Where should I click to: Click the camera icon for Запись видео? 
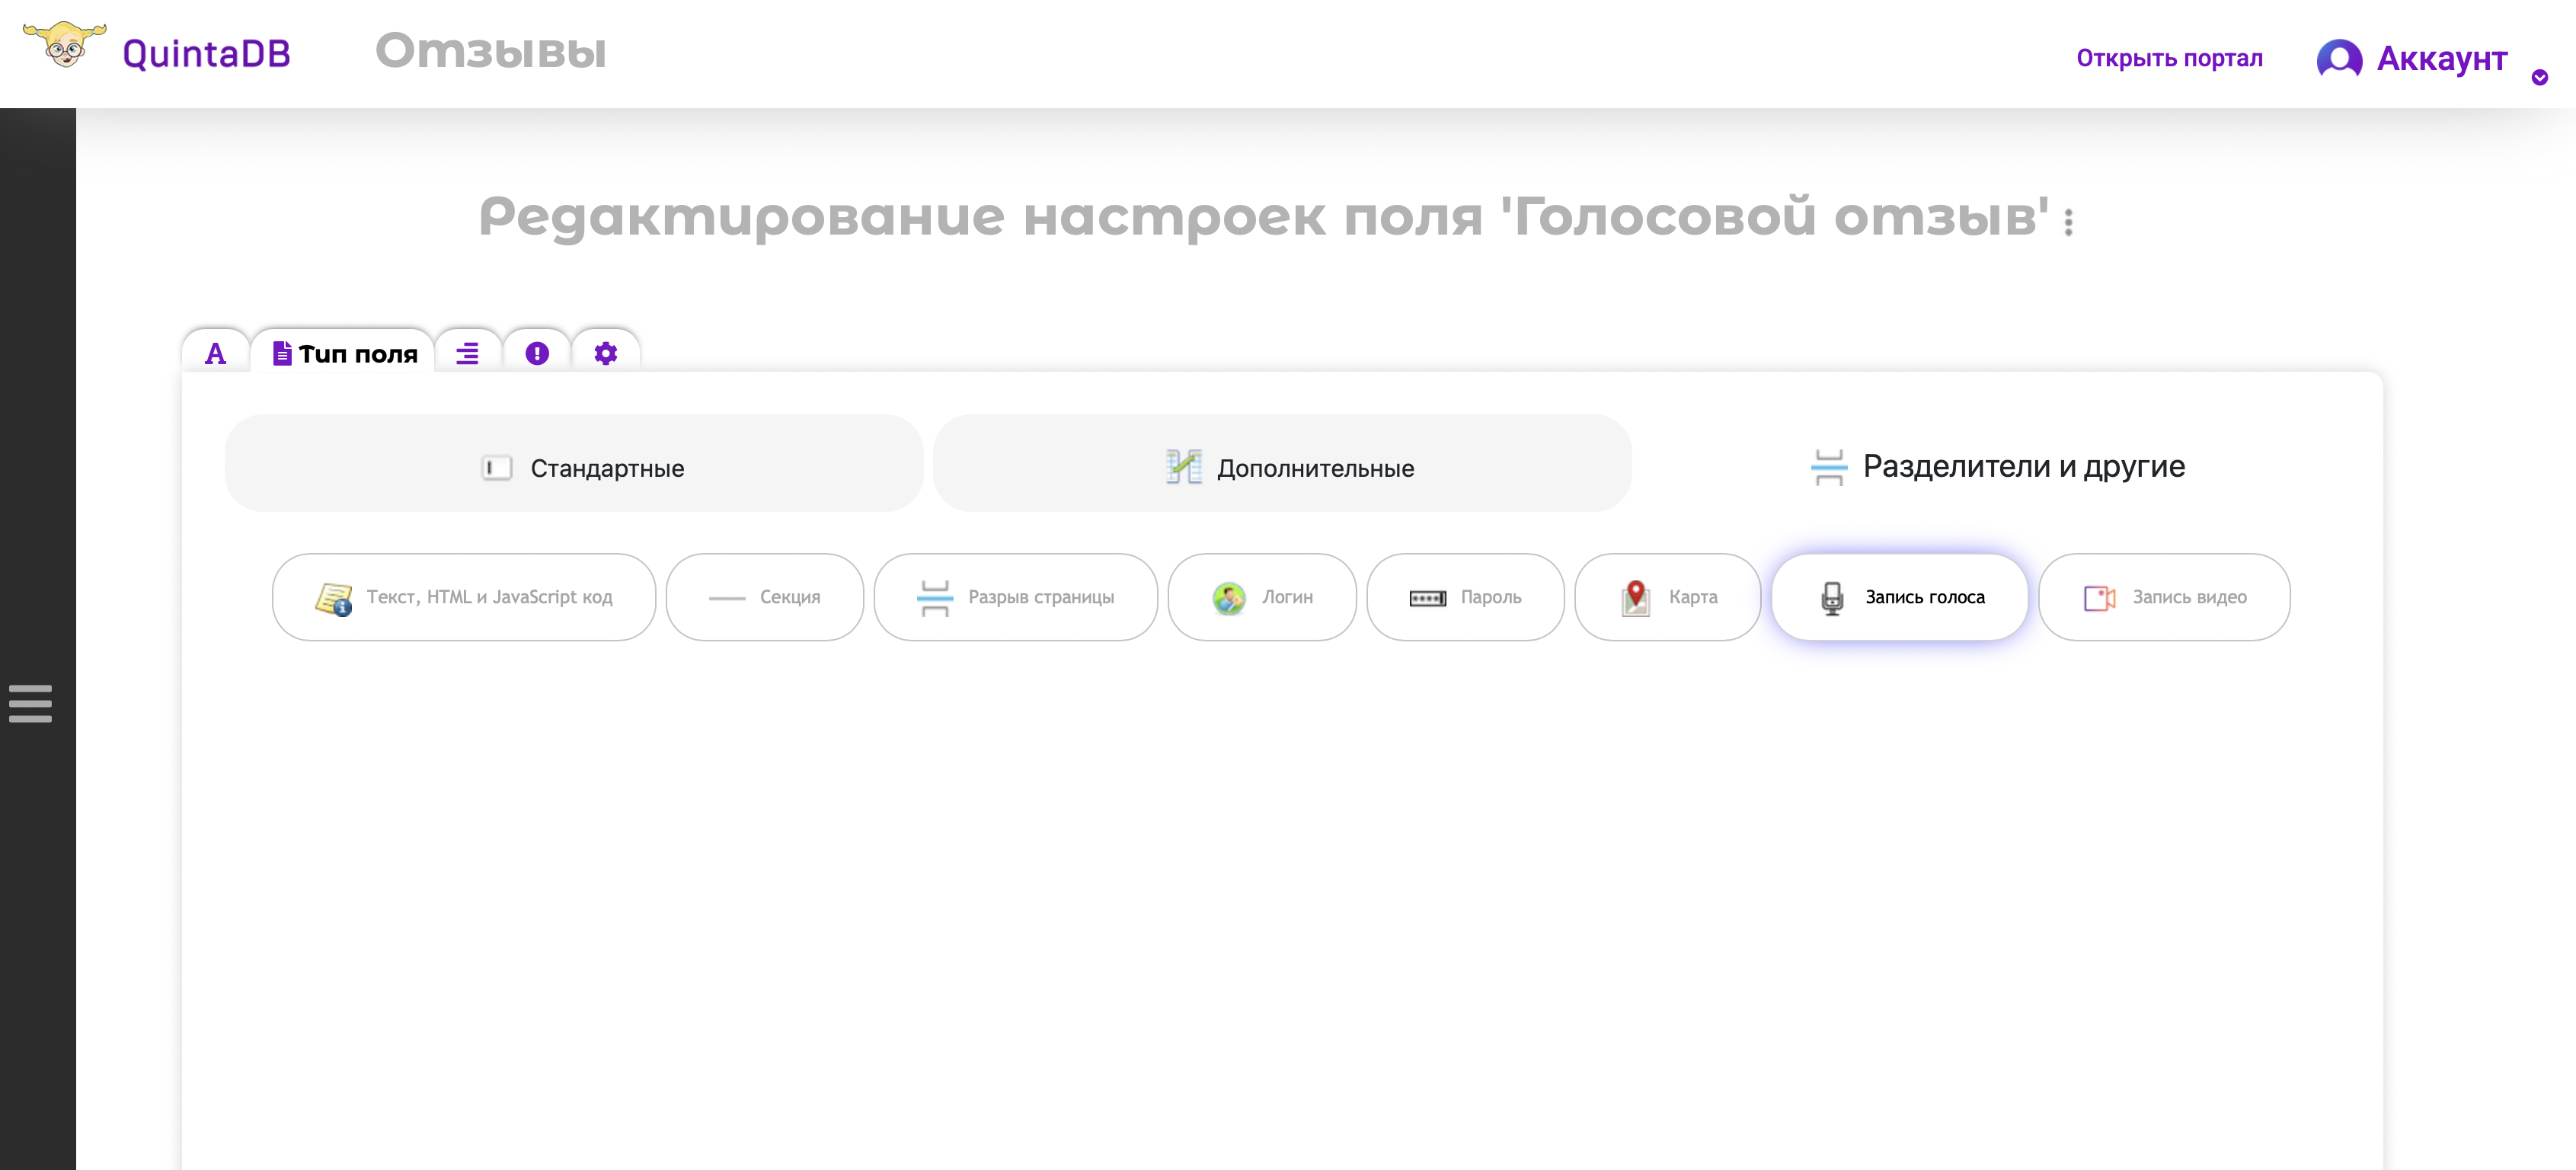2099,598
